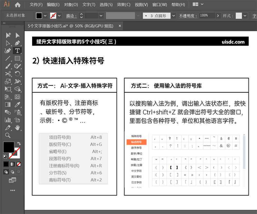
Task: Open the 样式 graphic style dropdown
Action: [245, 16]
